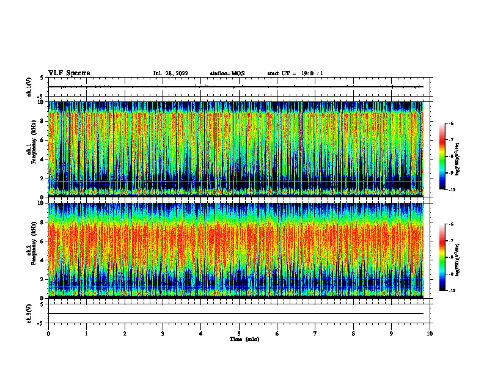
Task: Click the "station=MOS" header label
Action: coord(227,73)
